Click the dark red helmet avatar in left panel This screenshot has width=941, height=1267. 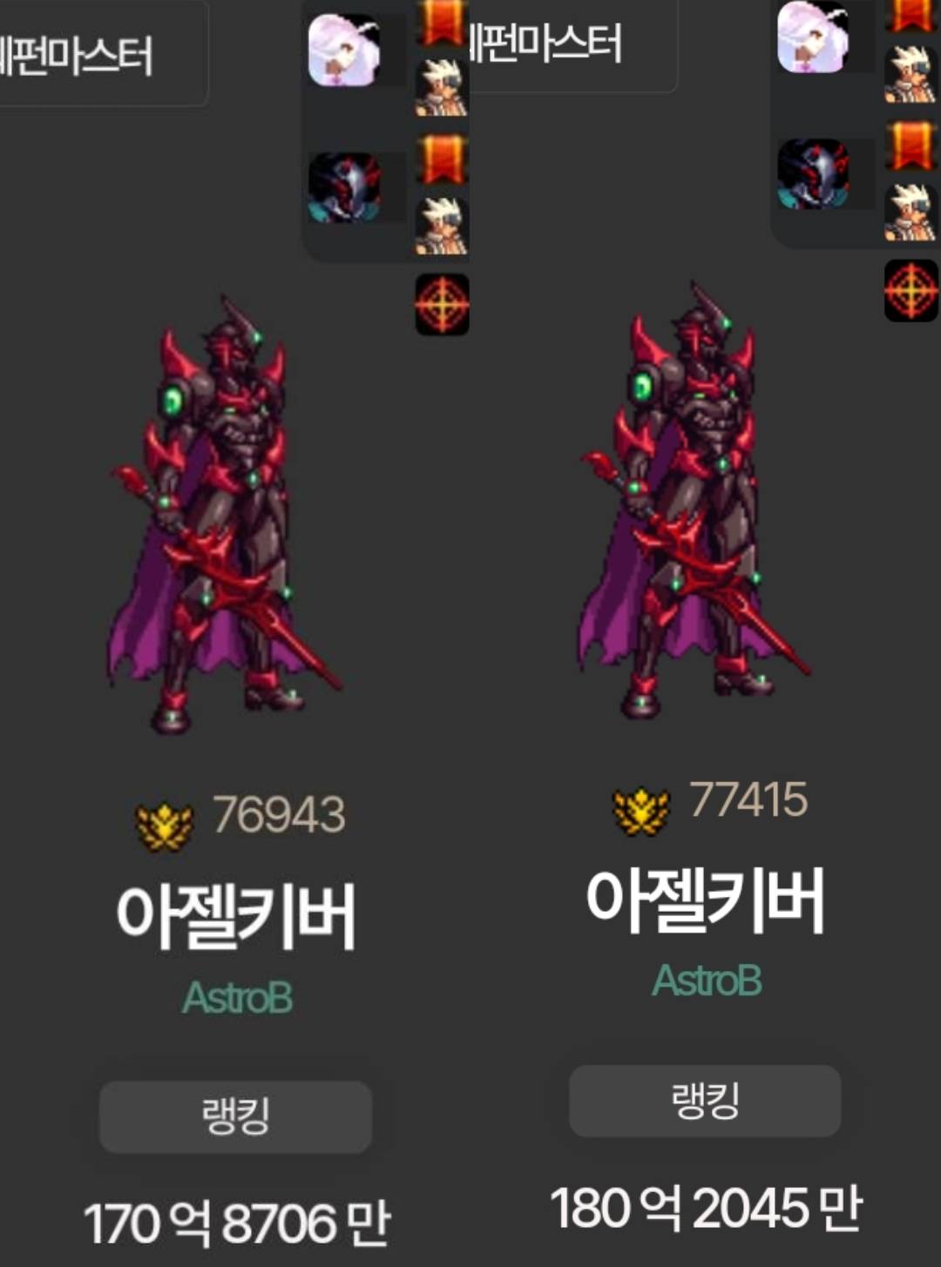click(344, 187)
